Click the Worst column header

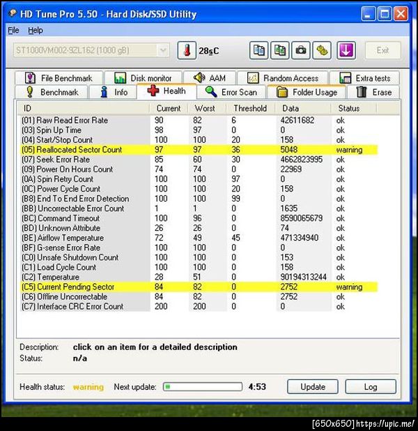point(207,108)
